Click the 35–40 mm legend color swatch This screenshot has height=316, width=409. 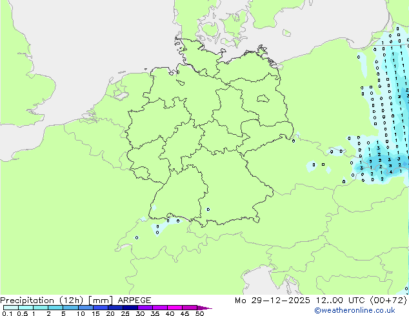(159, 308)
